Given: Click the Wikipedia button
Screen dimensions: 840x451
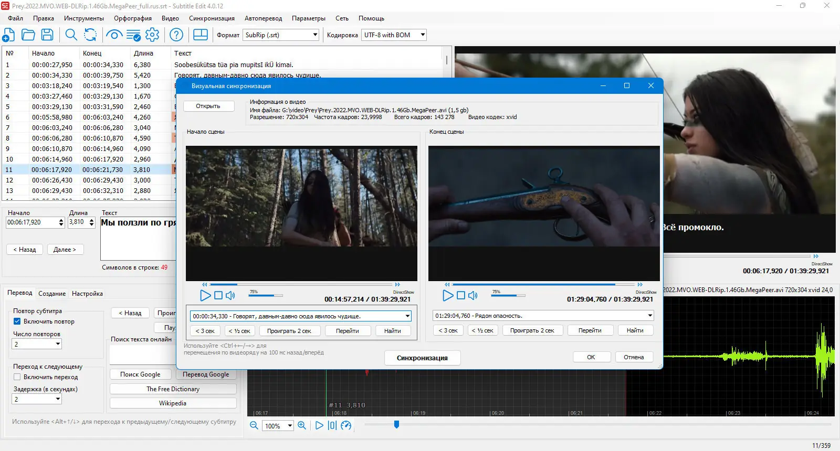Looking at the screenshot, I should [173, 403].
